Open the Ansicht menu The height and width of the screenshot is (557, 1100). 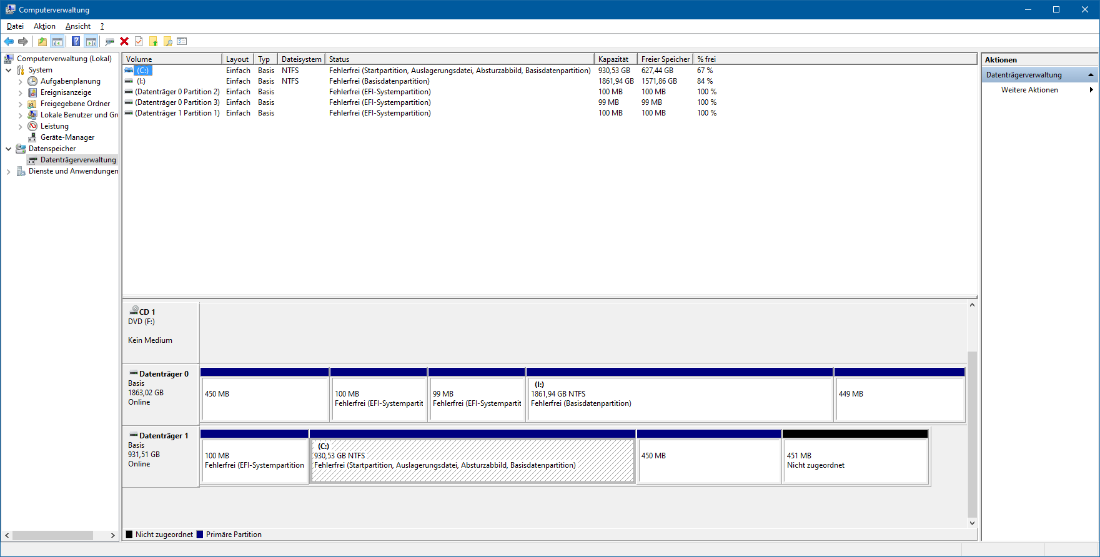pos(78,26)
